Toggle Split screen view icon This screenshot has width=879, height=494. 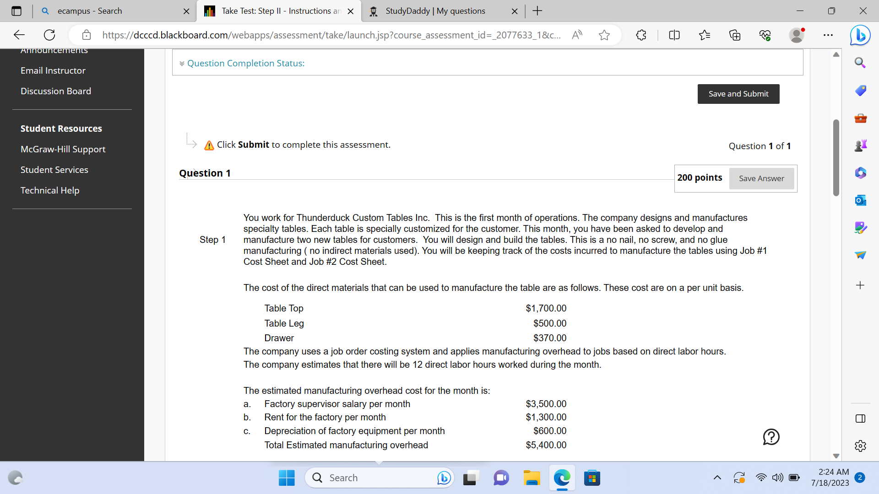(674, 35)
